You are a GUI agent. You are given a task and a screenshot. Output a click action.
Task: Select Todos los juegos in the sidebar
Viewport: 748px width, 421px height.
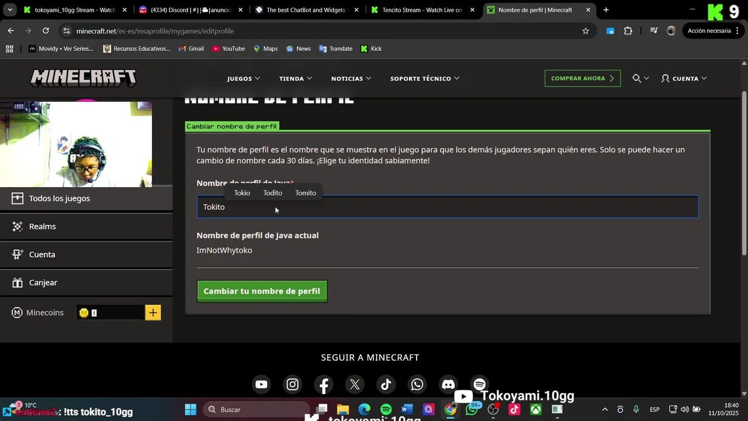(x=86, y=198)
